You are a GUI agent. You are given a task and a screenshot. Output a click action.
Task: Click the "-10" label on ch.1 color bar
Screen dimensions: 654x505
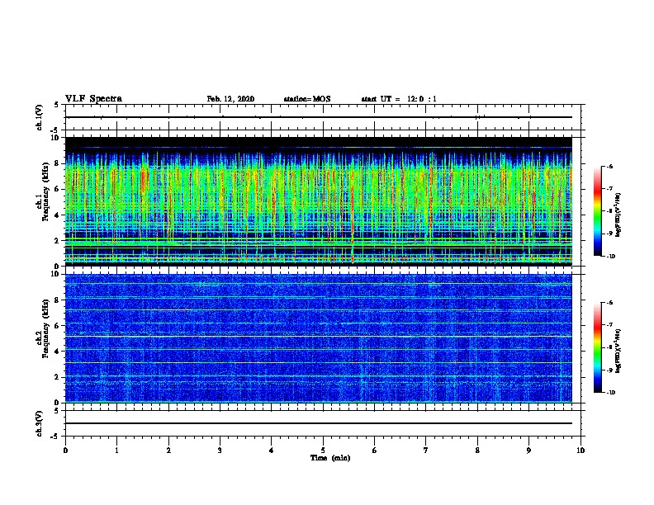point(610,257)
